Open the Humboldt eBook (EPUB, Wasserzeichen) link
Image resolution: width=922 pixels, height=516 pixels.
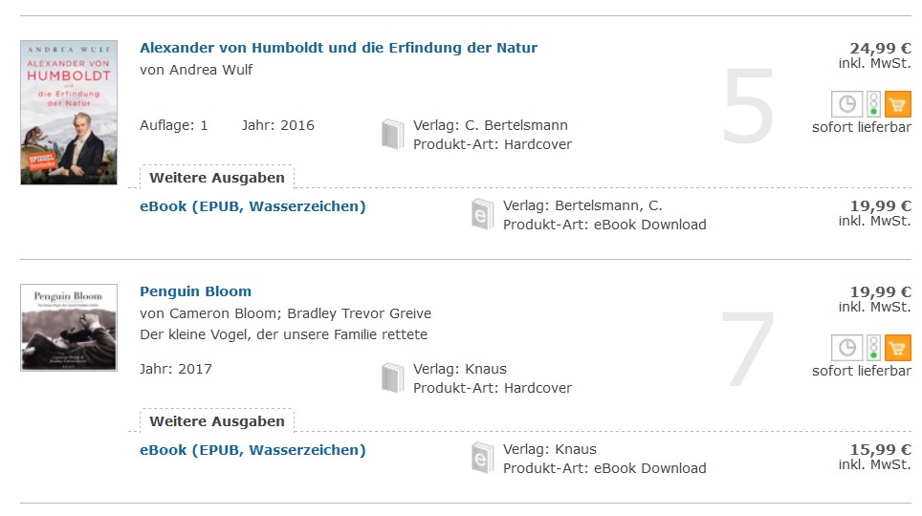click(252, 206)
